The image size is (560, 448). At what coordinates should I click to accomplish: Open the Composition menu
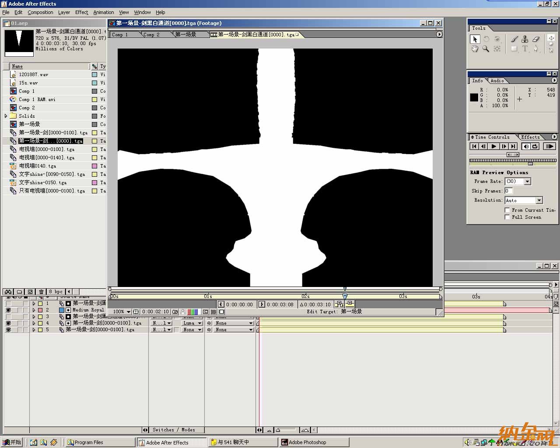pyautogui.click(x=40, y=12)
